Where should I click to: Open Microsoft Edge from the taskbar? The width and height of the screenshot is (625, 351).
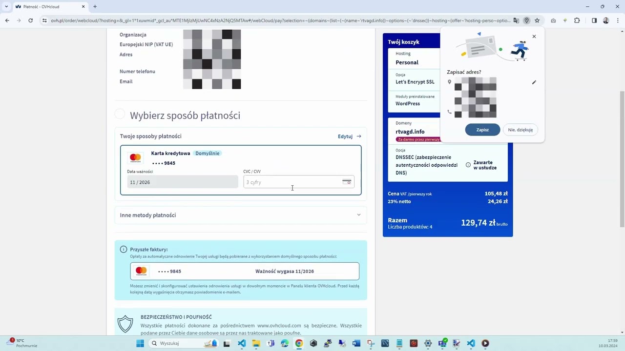[285, 343]
